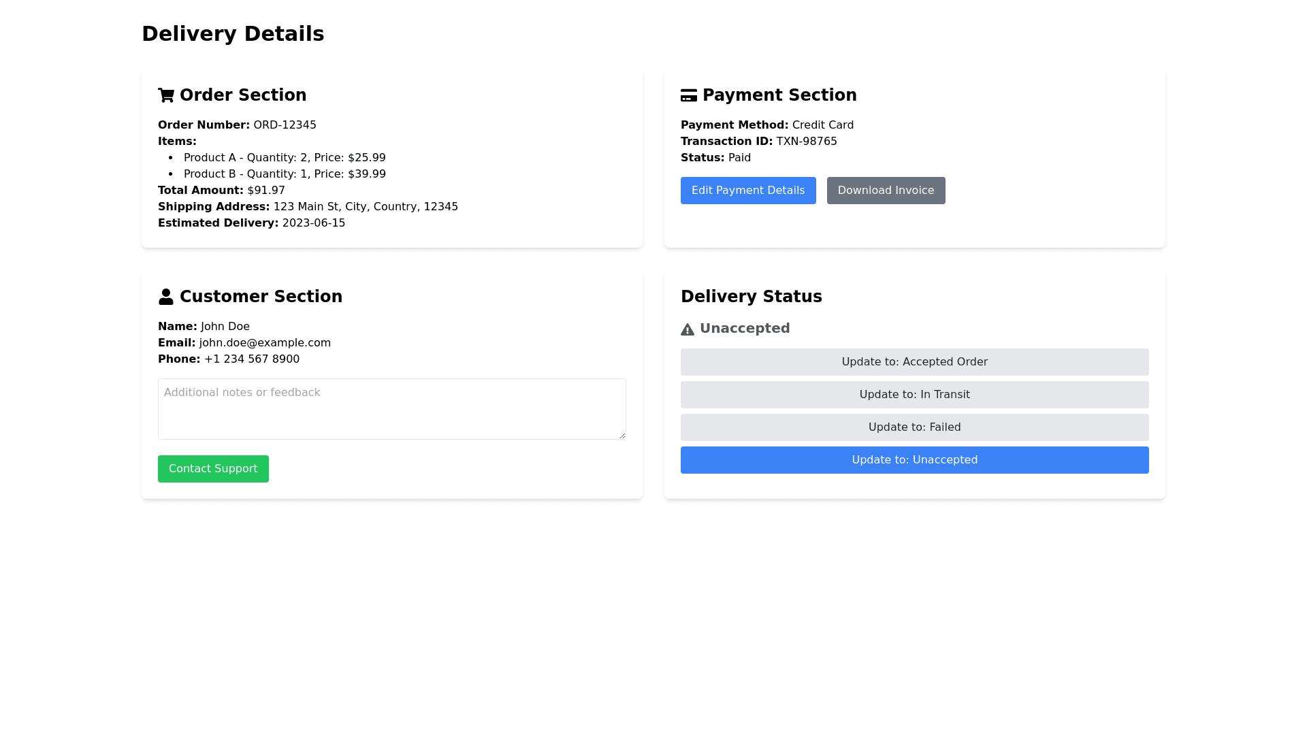Open Edit Payment Details
The image size is (1307, 735).
point(748,191)
